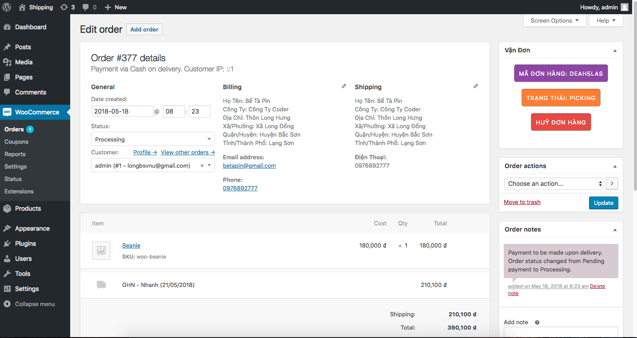Image resolution: width=637 pixels, height=338 pixels.
Task: Open the updates icon showing 3
Action: [x=67, y=7]
